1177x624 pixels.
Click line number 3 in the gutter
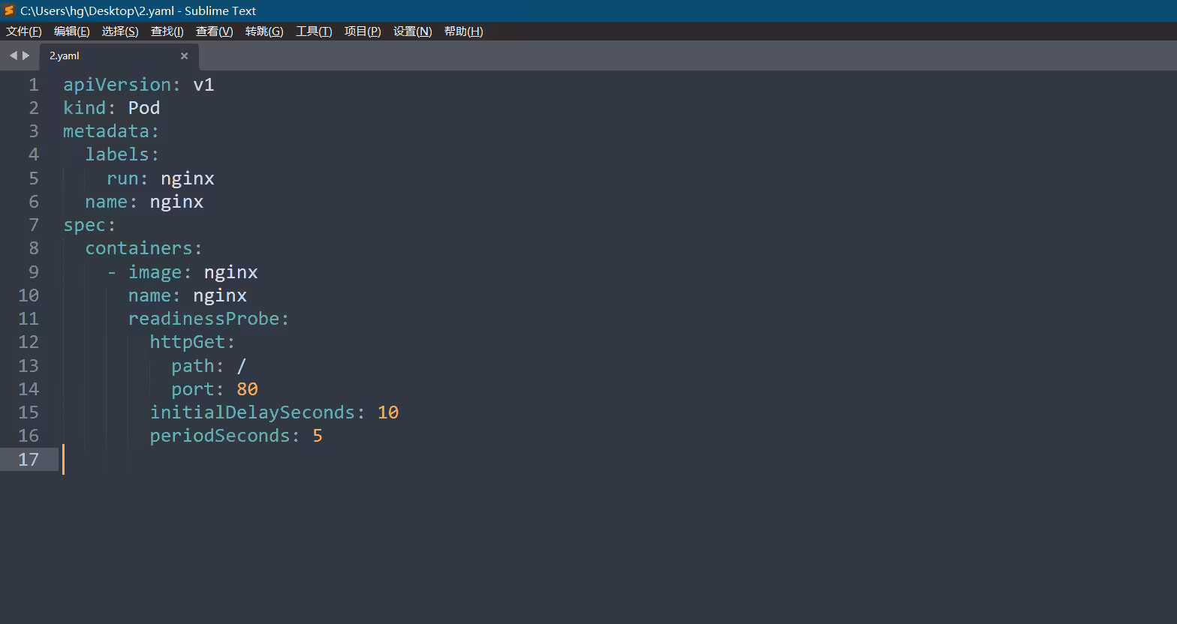pyautogui.click(x=34, y=131)
